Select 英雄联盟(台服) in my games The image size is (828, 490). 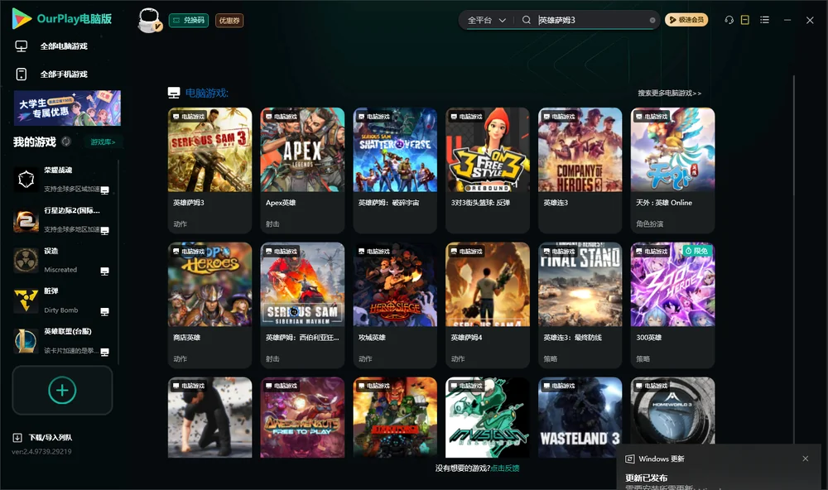tap(62, 341)
